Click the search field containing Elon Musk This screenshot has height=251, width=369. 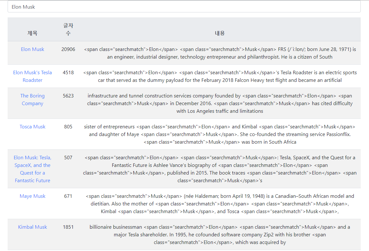point(184,7)
